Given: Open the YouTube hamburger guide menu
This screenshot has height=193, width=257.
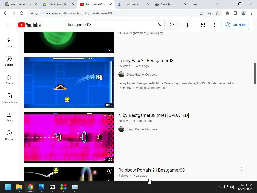Looking at the screenshot, I should coord(9,25).
